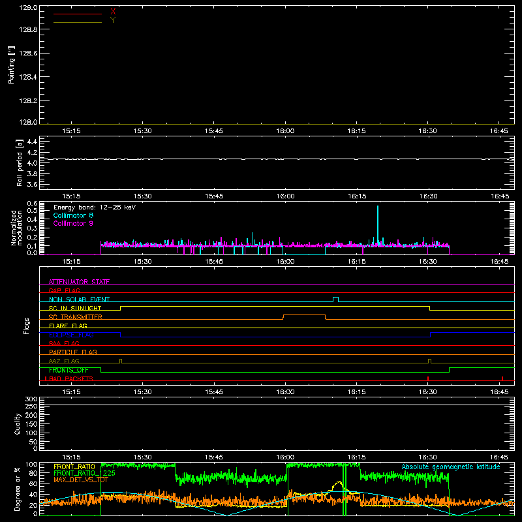The width and height of the screenshot is (522, 522).
Task: Click the SC_TRANSMITTER flag label
Action: pyautogui.click(x=76, y=317)
